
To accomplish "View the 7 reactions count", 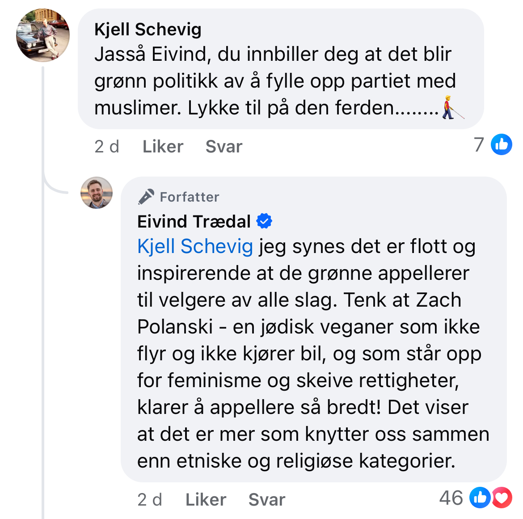I will (479, 144).
